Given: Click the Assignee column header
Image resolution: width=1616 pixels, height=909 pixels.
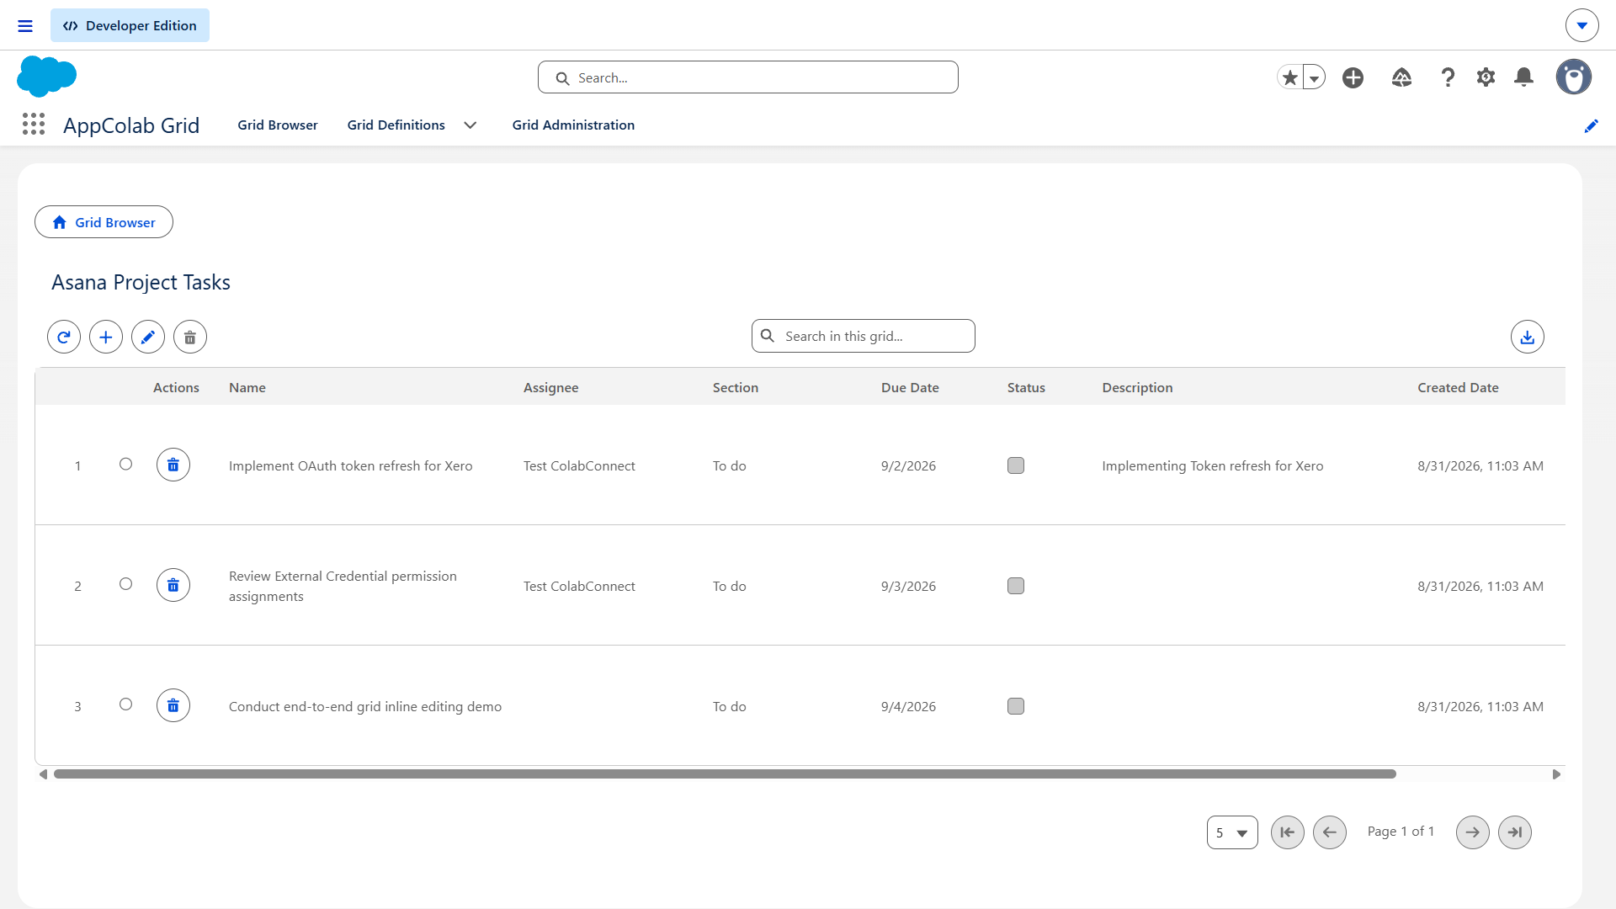Looking at the screenshot, I should (x=550, y=387).
